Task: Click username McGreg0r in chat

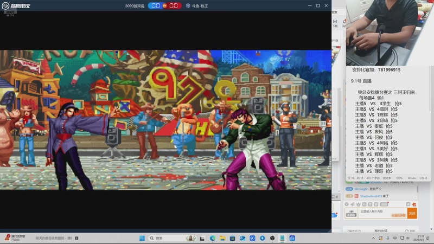Action: pos(361,189)
